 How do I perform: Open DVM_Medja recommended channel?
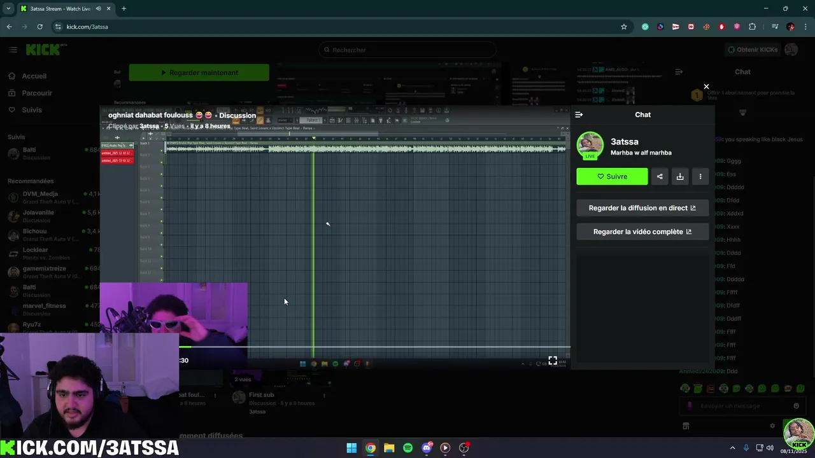point(51,197)
